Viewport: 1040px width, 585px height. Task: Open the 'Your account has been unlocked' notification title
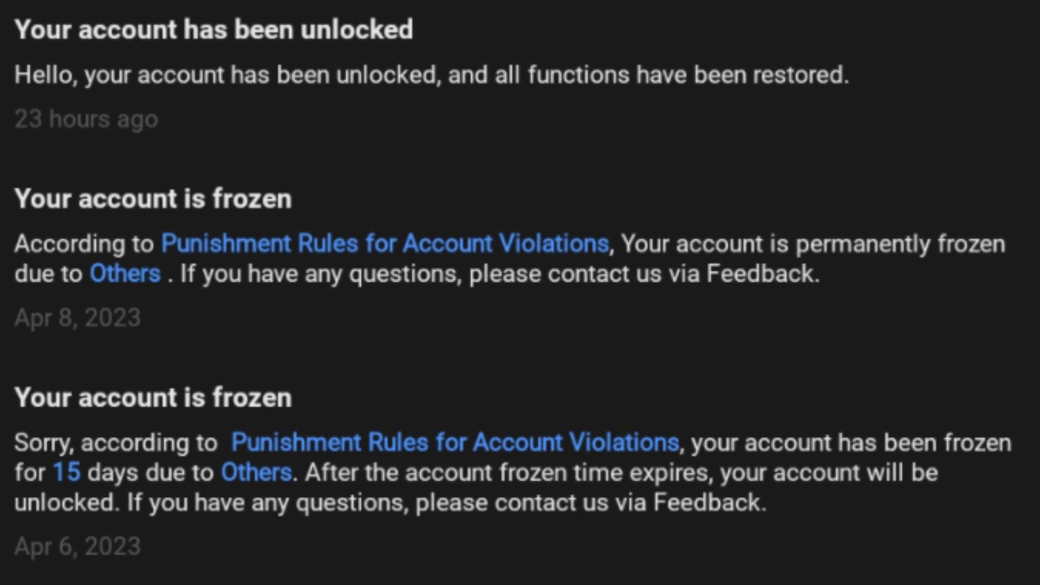(213, 30)
